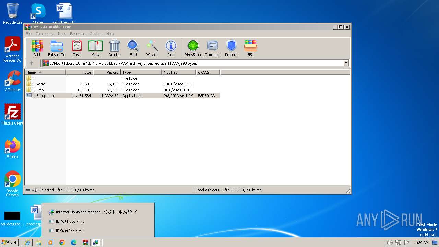Sort by the Type column header
Viewport: 439px width, 247px height.
click(x=141, y=72)
